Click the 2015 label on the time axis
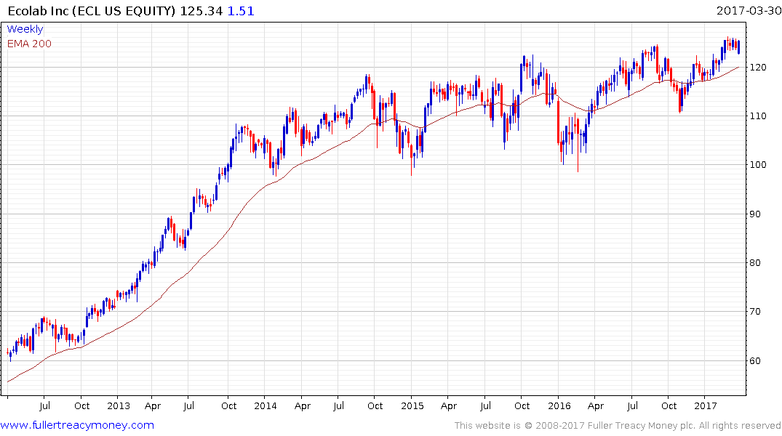782x436 pixels. (412, 405)
